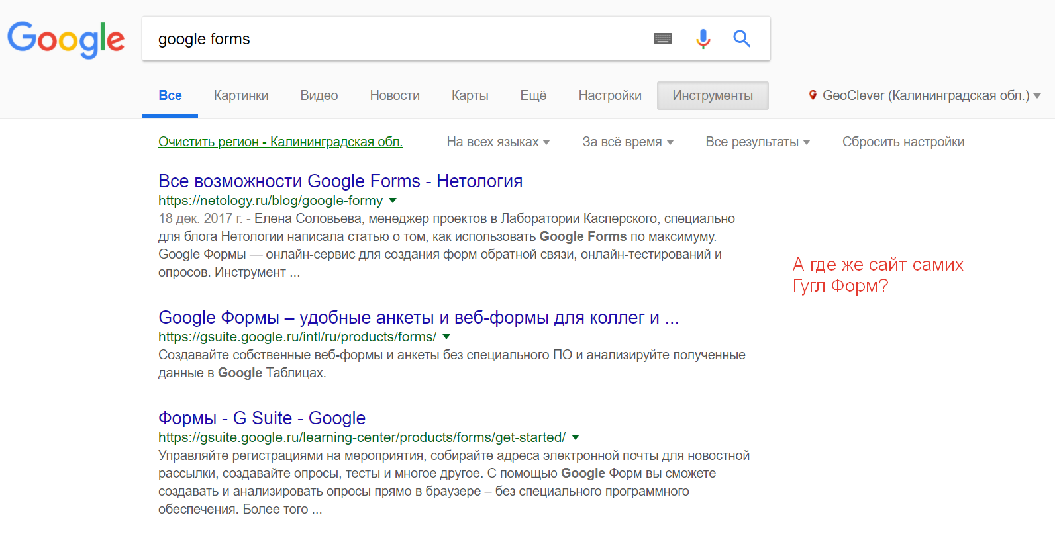Click the GeoClever location pin icon
This screenshot has height=536, width=1055.
click(x=813, y=95)
